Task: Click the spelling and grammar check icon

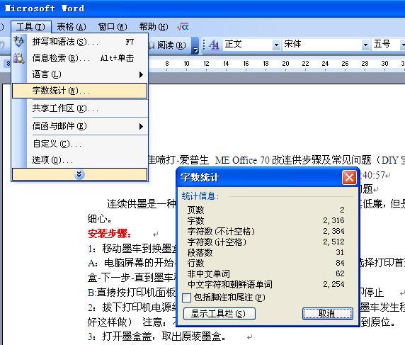Action: pos(18,41)
